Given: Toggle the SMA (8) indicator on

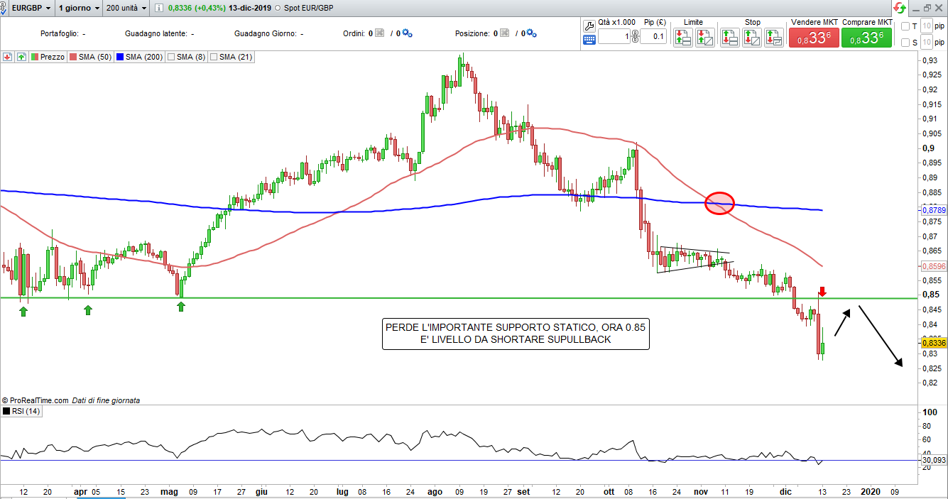Looking at the screenshot, I should [x=170, y=57].
